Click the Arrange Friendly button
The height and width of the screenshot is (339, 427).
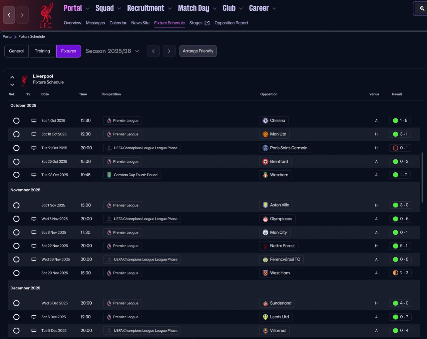pyautogui.click(x=198, y=51)
